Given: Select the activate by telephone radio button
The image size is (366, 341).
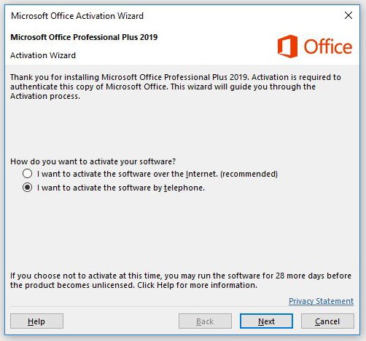Looking at the screenshot, I should (x=27, y=188).
